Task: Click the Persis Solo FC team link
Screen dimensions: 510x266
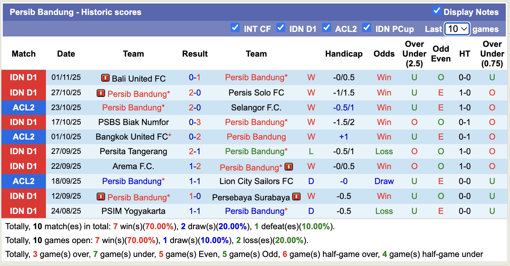Action: tap(256, 93)
